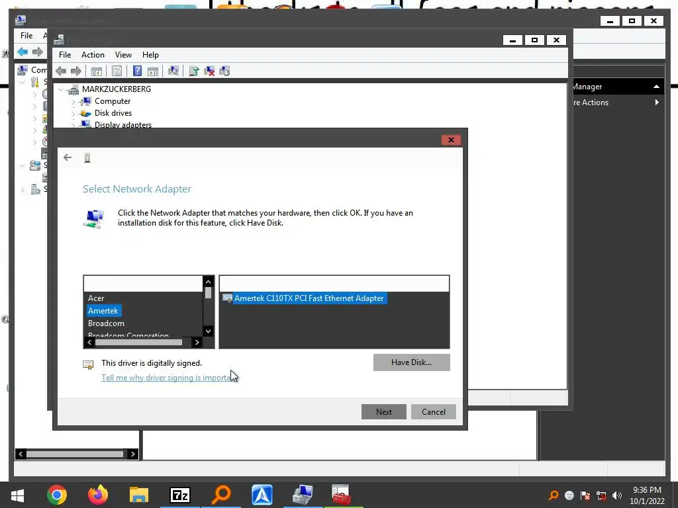Click Forward arrow in Device Manager toolbar

[x=75, y=71]
